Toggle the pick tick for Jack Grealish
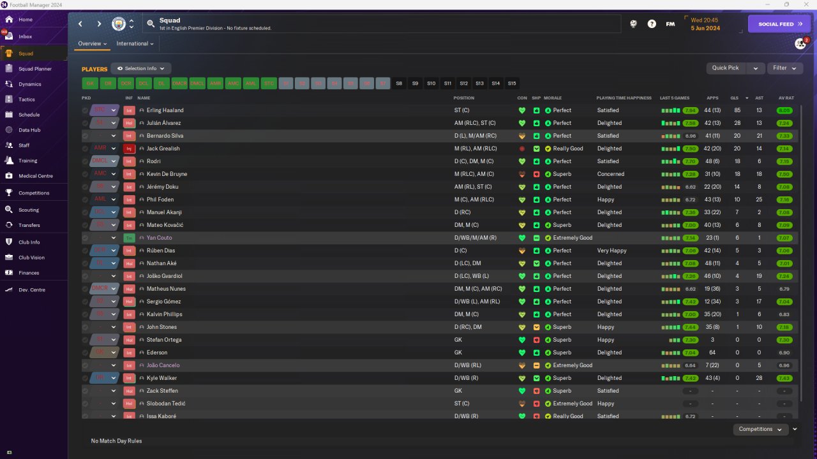Viewport: 817px width, 459px height. (x=85, y=149)
